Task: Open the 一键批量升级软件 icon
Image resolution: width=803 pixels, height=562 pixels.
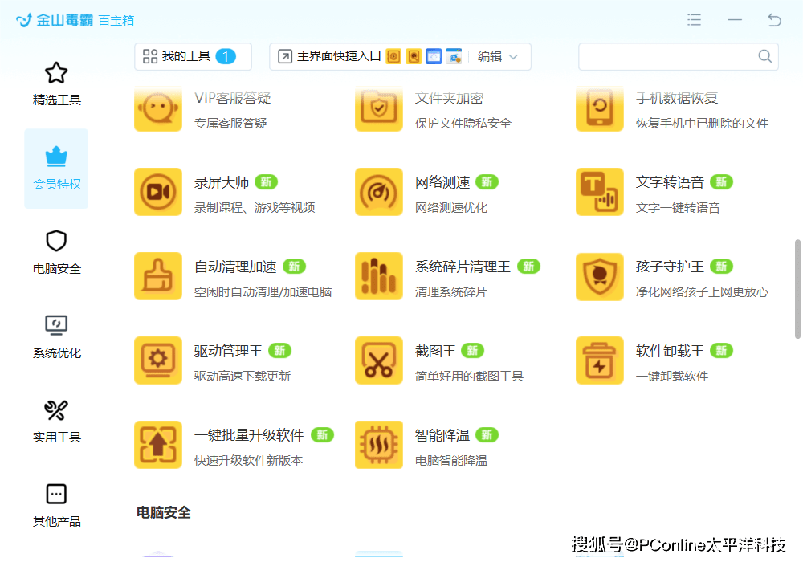Action: tap(158, 445)
